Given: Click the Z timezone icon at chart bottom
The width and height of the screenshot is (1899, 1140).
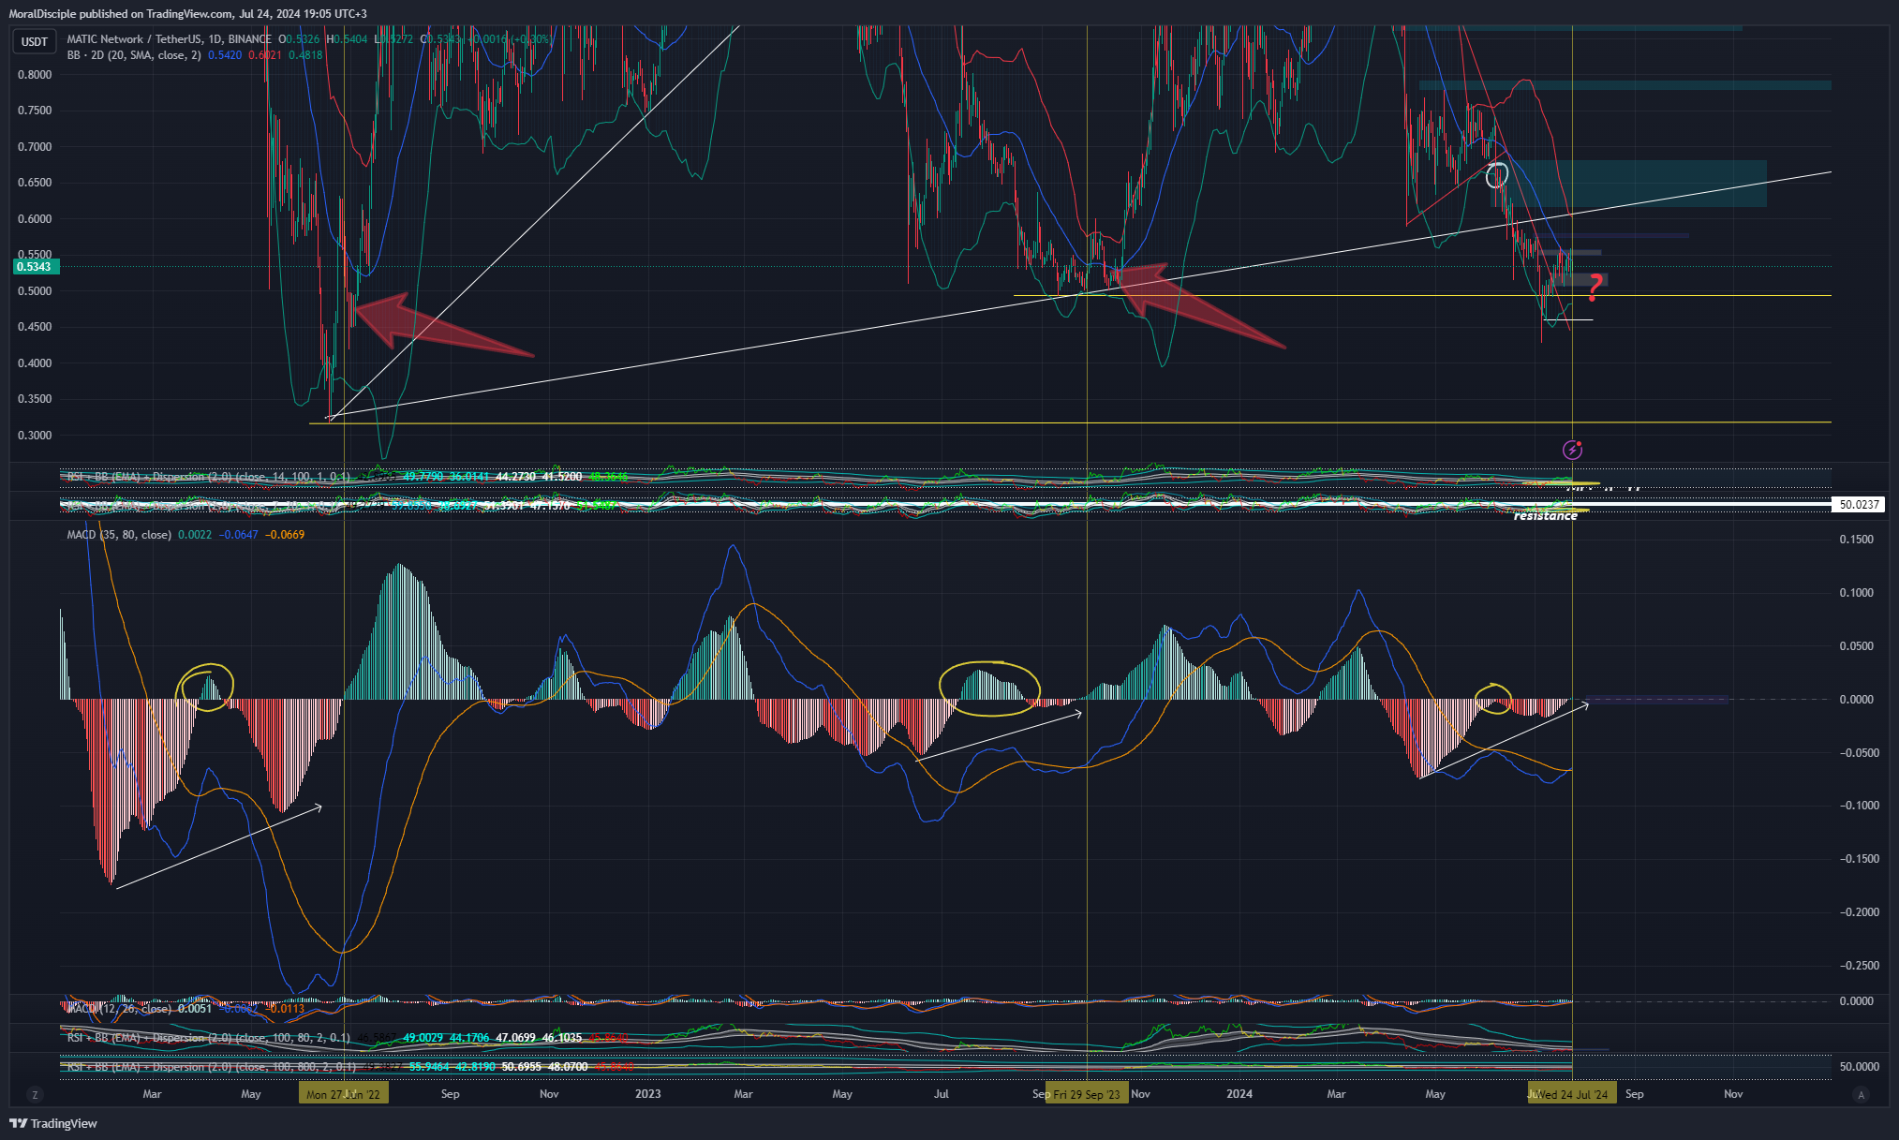Looking at the screenshot, I should point(35,1094).
